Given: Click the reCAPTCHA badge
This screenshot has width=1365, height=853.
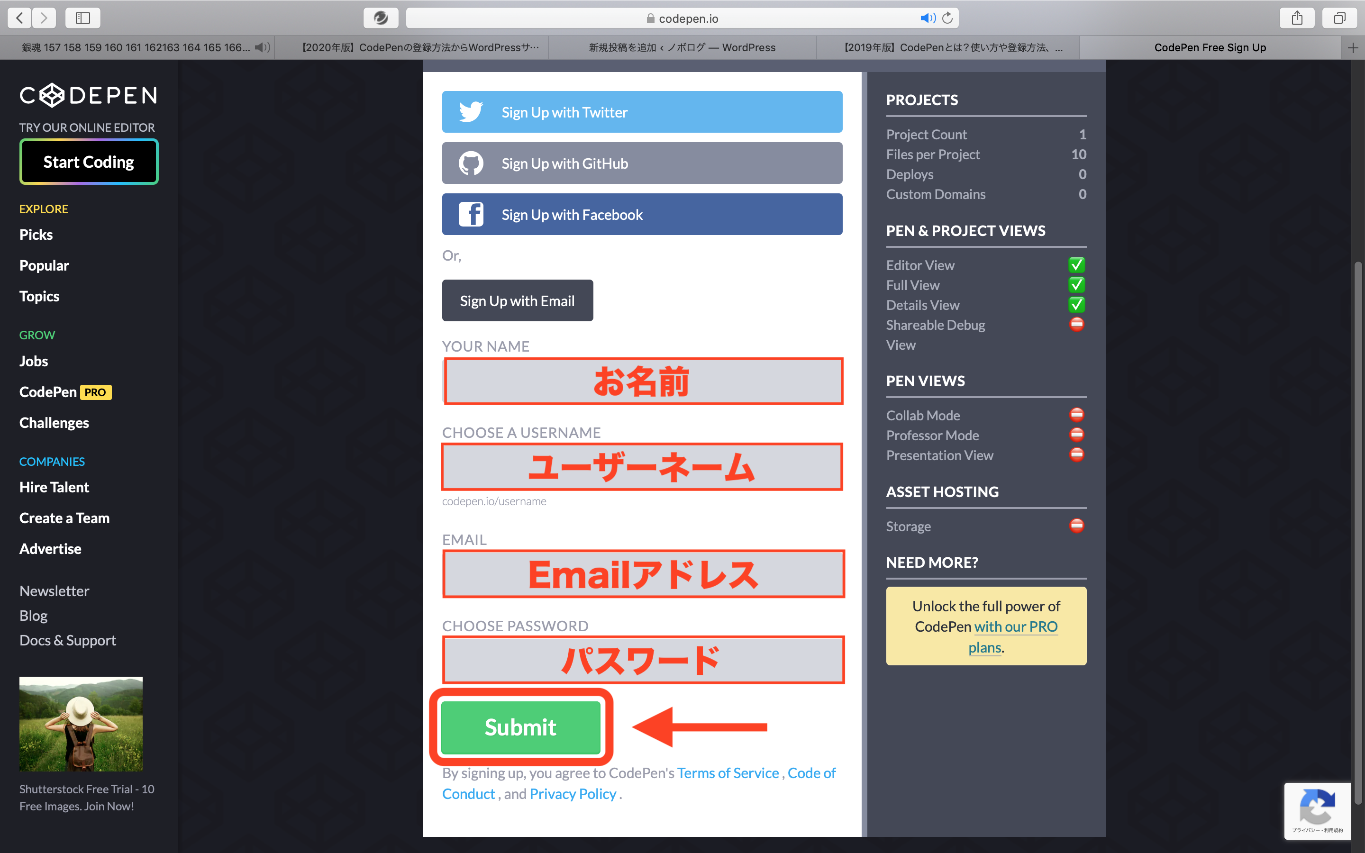Looking at the screenshot, I should 1317,811.
